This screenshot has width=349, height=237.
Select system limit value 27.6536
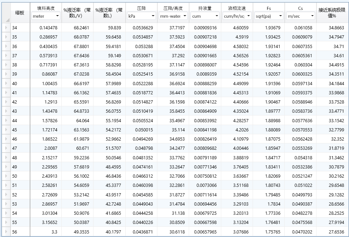[336, 232]
